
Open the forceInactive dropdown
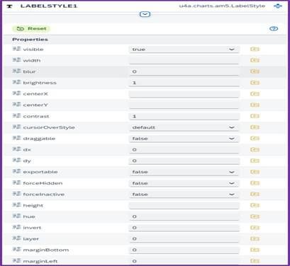pyautogui.click(x=184, y=195)
